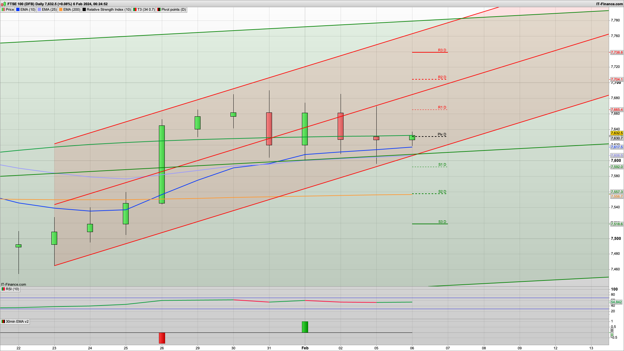Screen dimensions: 624x351
Task: Click the 13 date label on time axis
Action: pyautogui.click(x=591, y=348)
